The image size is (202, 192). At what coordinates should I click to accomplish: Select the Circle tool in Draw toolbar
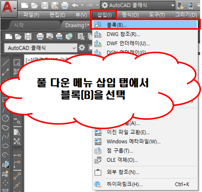(5, 118)
